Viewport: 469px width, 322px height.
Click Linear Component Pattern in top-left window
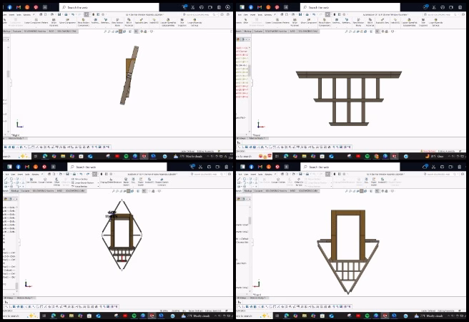click(x=36, y=21)
